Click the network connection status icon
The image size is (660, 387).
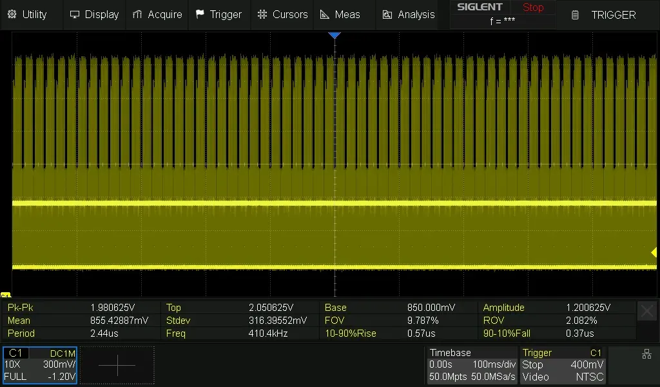[x=646, y=354]
